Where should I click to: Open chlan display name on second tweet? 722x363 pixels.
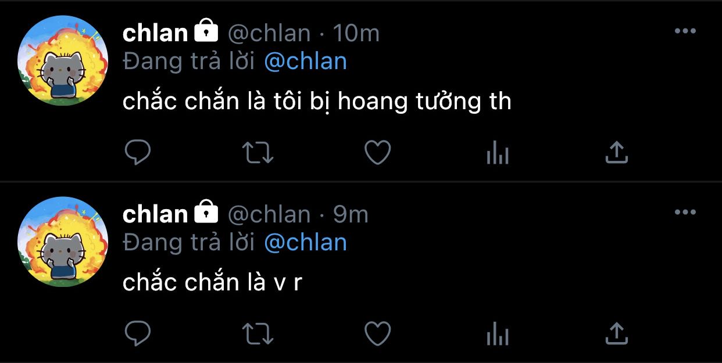[155, 214]
